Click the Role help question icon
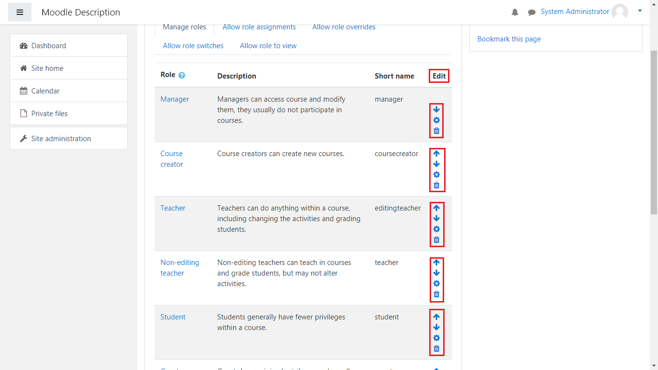658x370 pixels. coord(182,76)
